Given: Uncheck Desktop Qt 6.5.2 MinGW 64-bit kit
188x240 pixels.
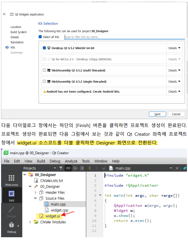Looking at the screenshot, I should point(44,48).
